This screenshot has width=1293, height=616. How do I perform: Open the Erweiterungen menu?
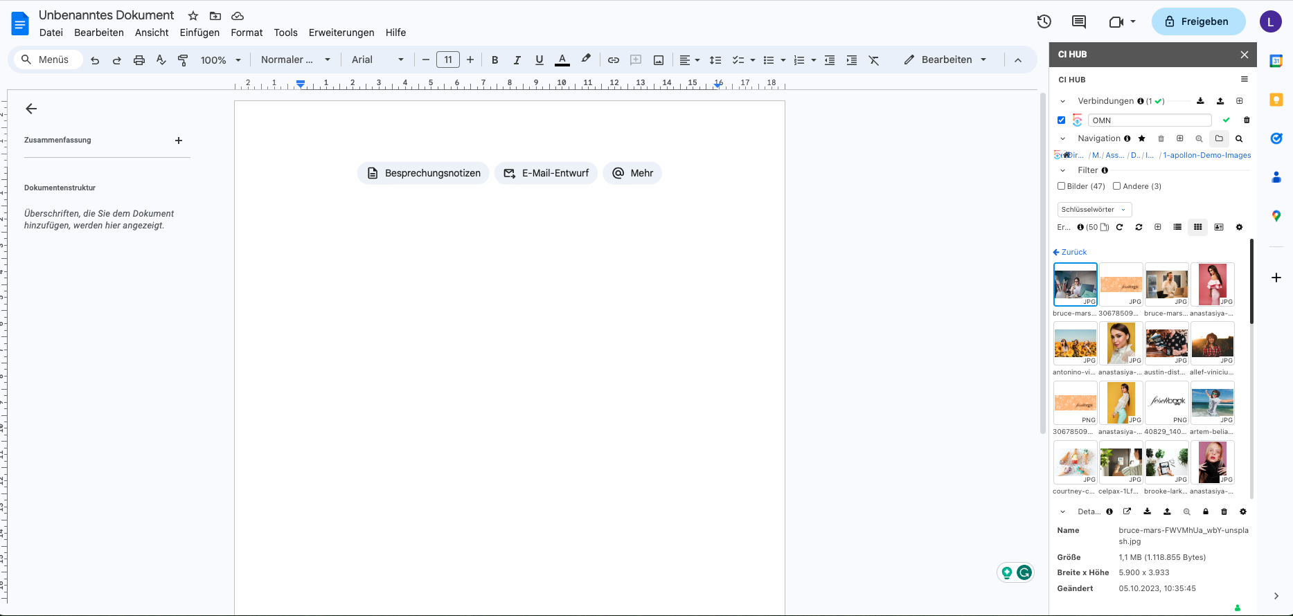[341, 33]
